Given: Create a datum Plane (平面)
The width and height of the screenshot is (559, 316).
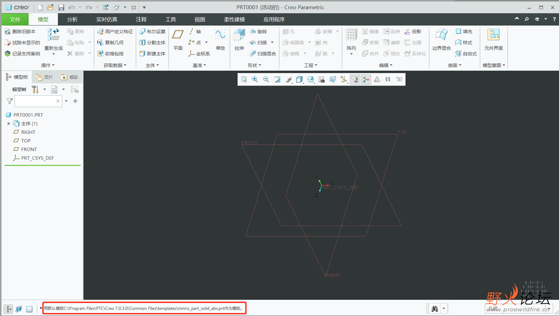Looking at the screenshot, I should point(178,40).
